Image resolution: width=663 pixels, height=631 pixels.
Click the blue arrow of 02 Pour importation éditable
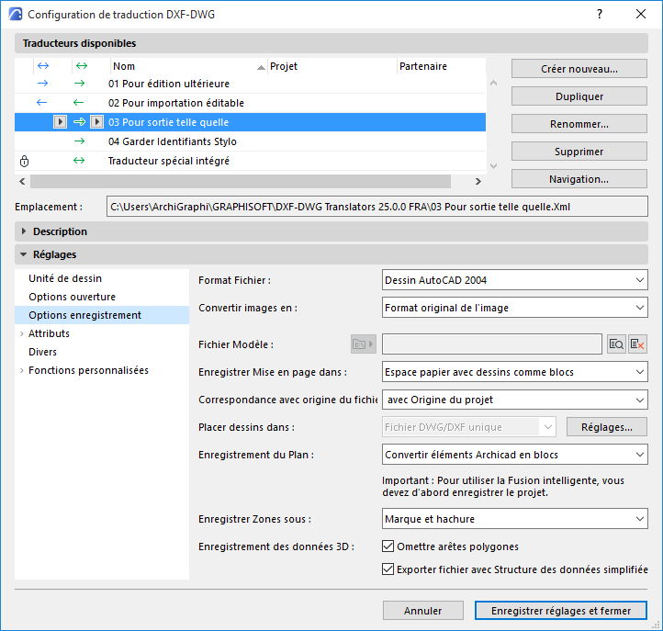[41, 102]
